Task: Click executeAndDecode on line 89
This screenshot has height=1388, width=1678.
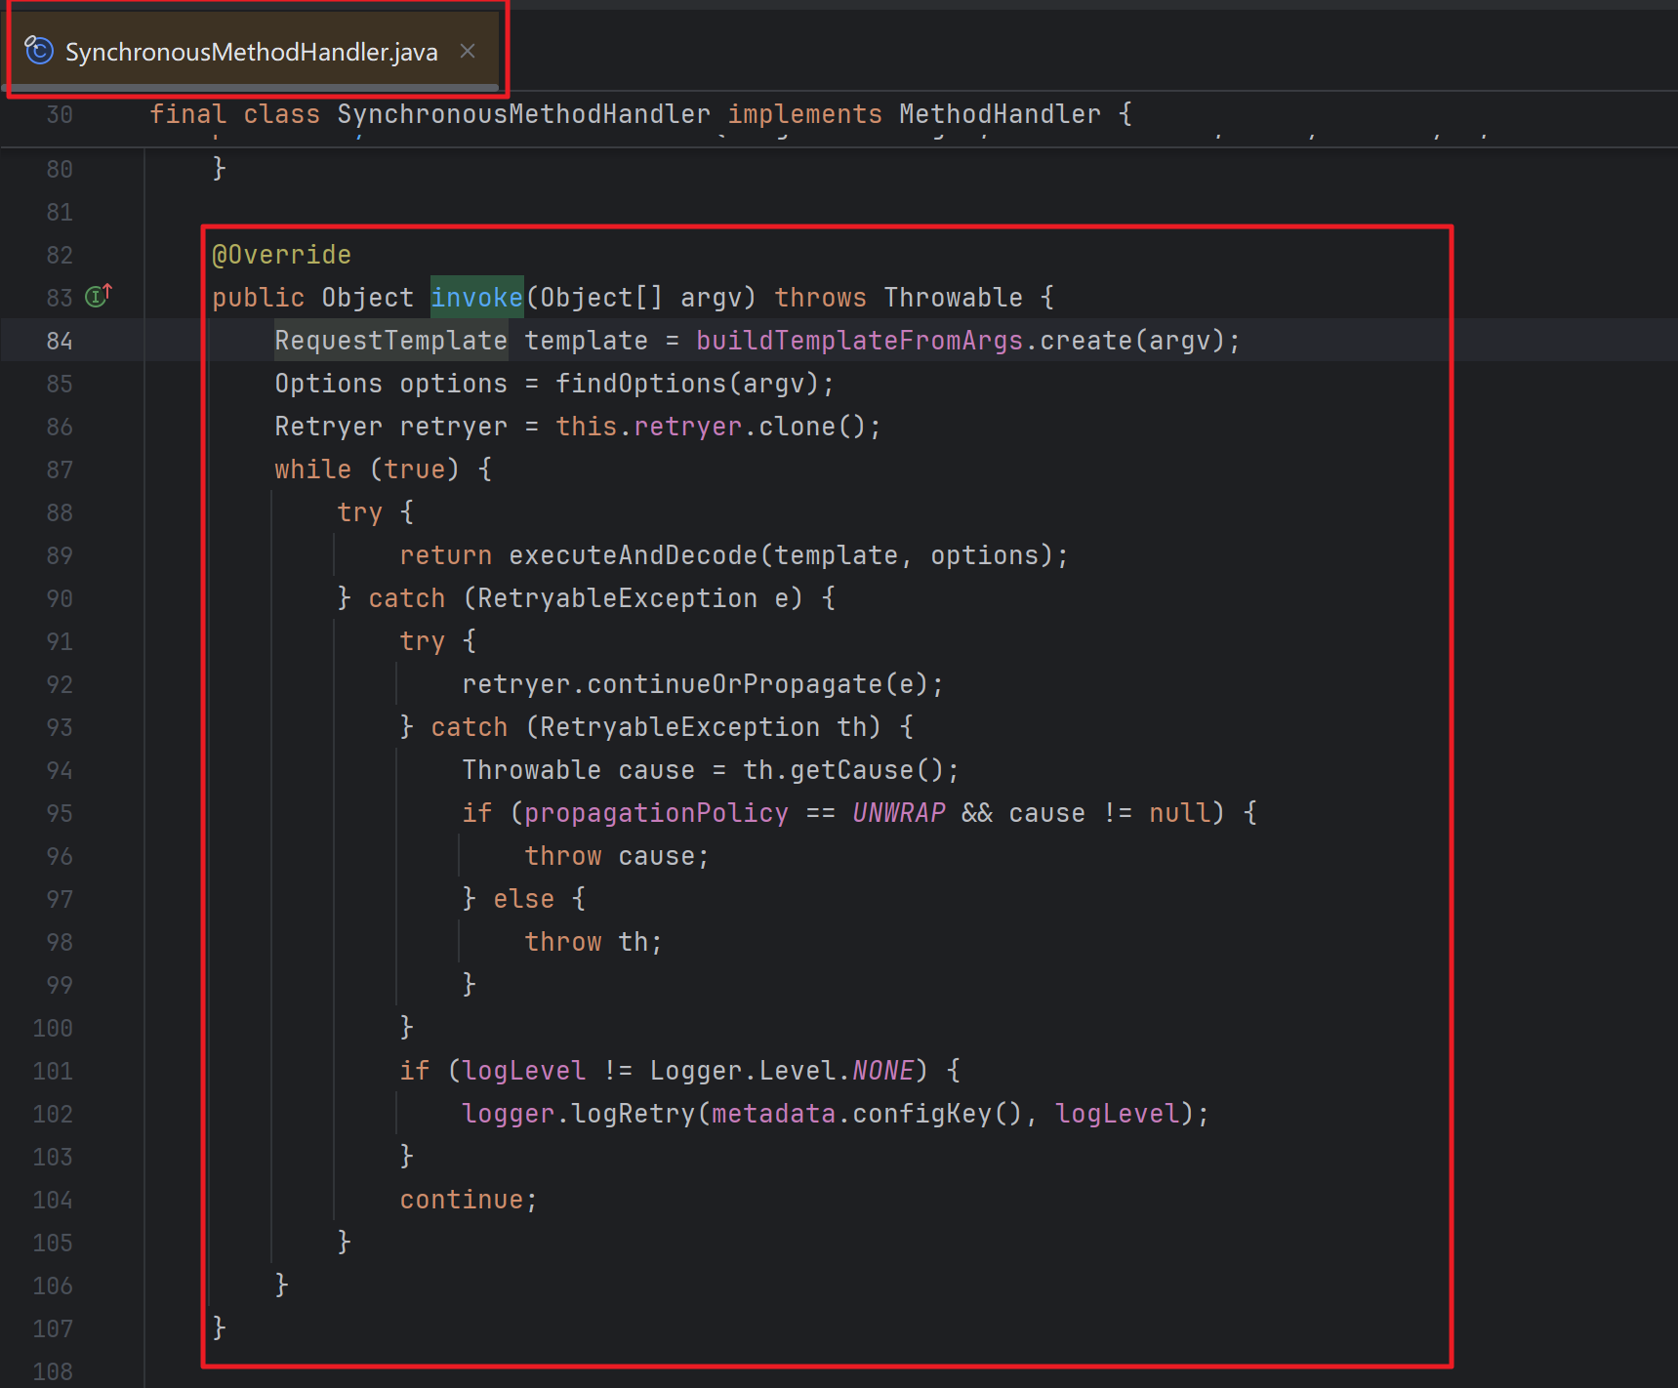Action: tap(633, 555)
